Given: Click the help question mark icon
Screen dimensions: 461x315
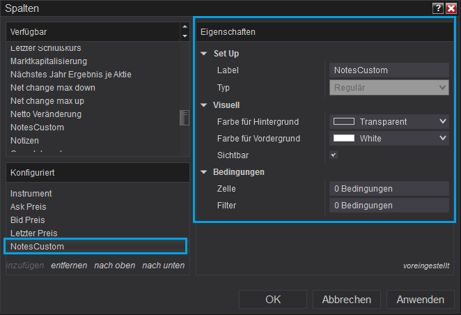Looking at the screenshot, I should [437, 8].
